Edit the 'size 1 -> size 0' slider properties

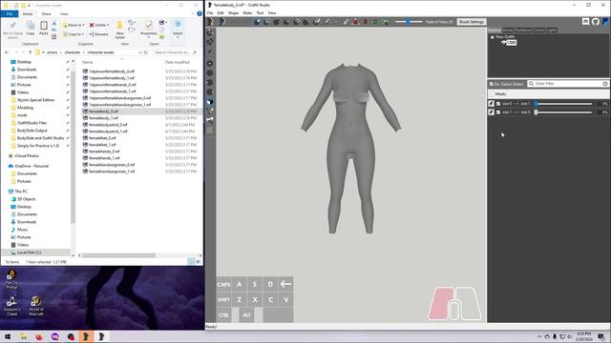(491, 112)
